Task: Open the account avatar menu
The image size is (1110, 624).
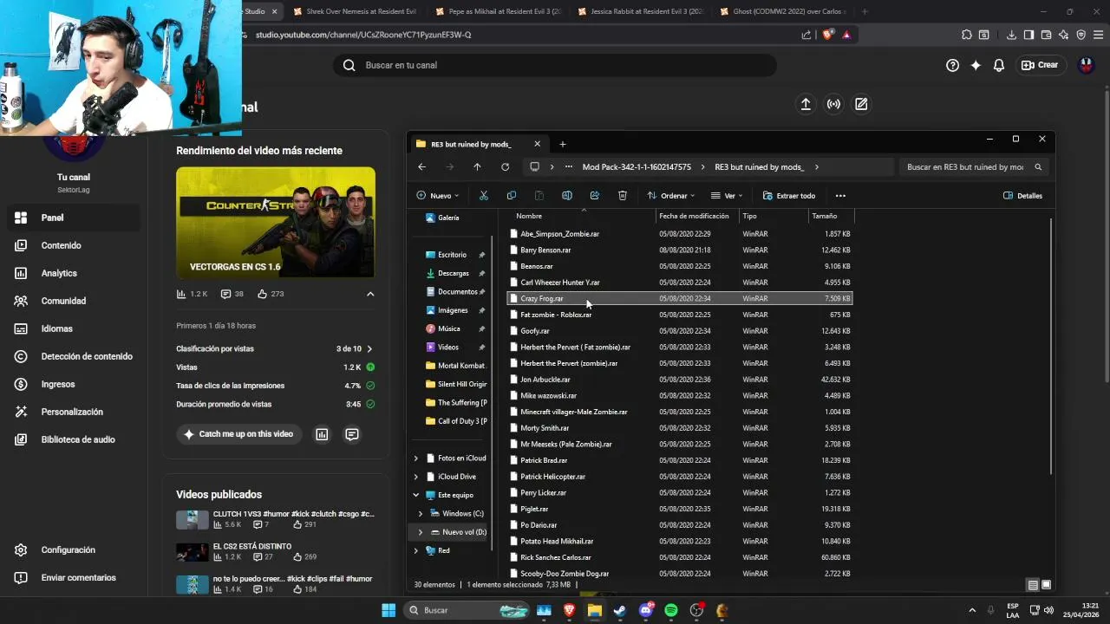Action: tap(1086, 65)
